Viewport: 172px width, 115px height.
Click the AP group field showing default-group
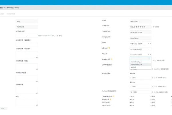tap(140, 38)
